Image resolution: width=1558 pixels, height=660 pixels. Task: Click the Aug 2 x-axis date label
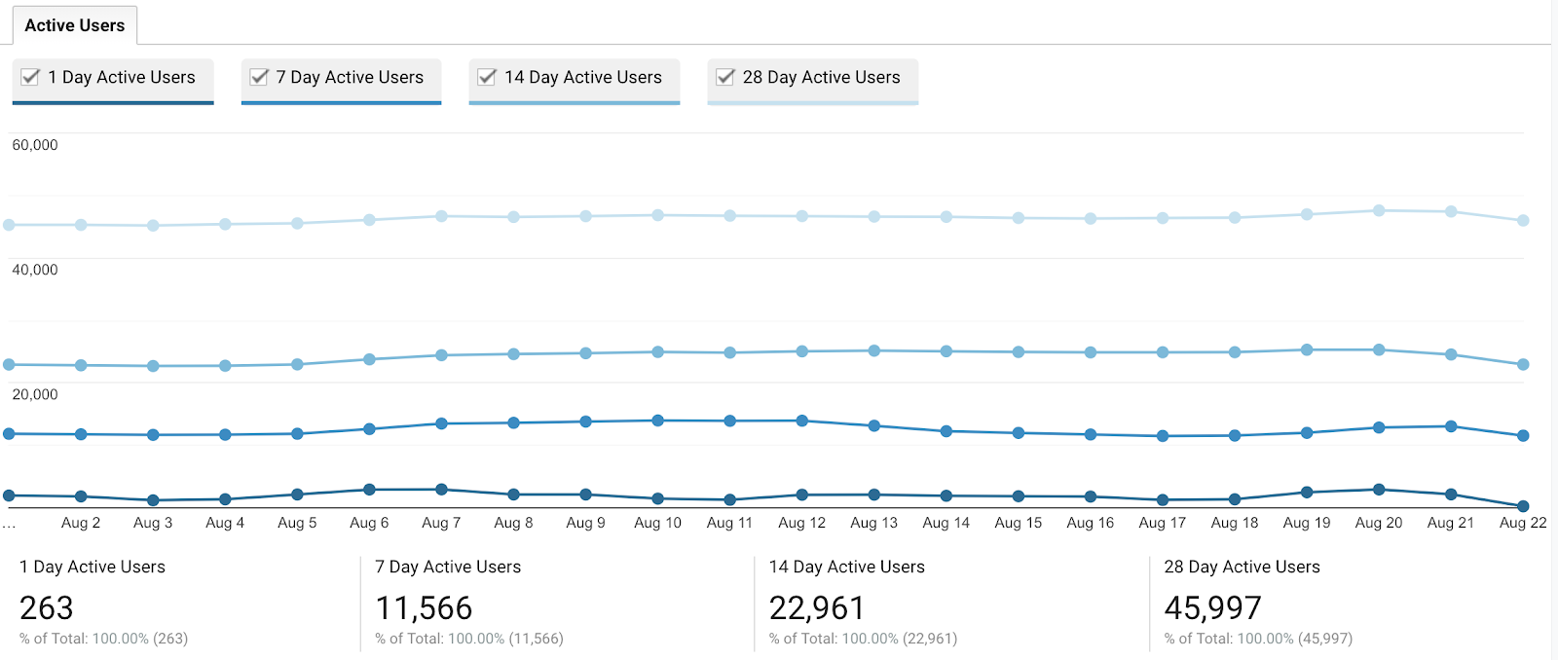tap(81, 523)
